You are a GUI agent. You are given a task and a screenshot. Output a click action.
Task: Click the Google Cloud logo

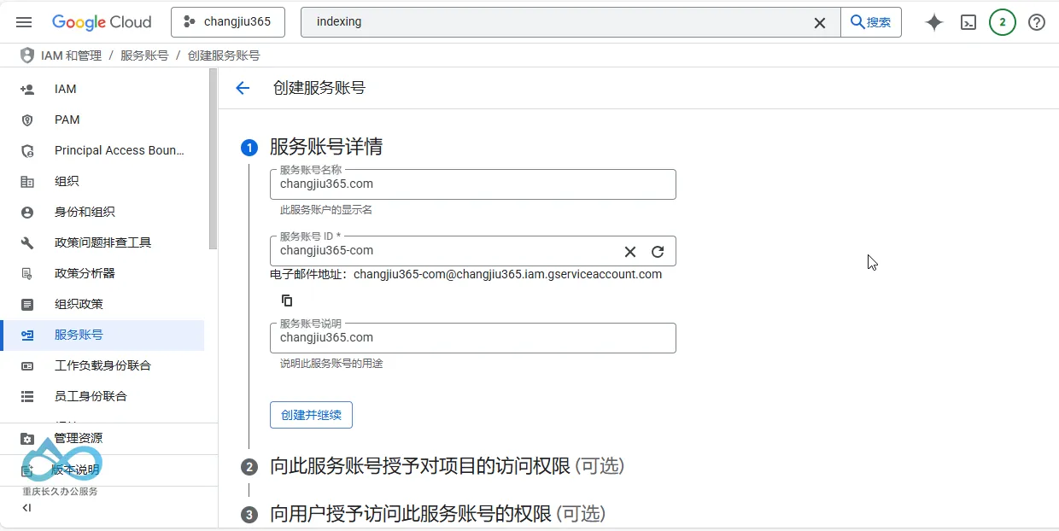tap(102, 22)
